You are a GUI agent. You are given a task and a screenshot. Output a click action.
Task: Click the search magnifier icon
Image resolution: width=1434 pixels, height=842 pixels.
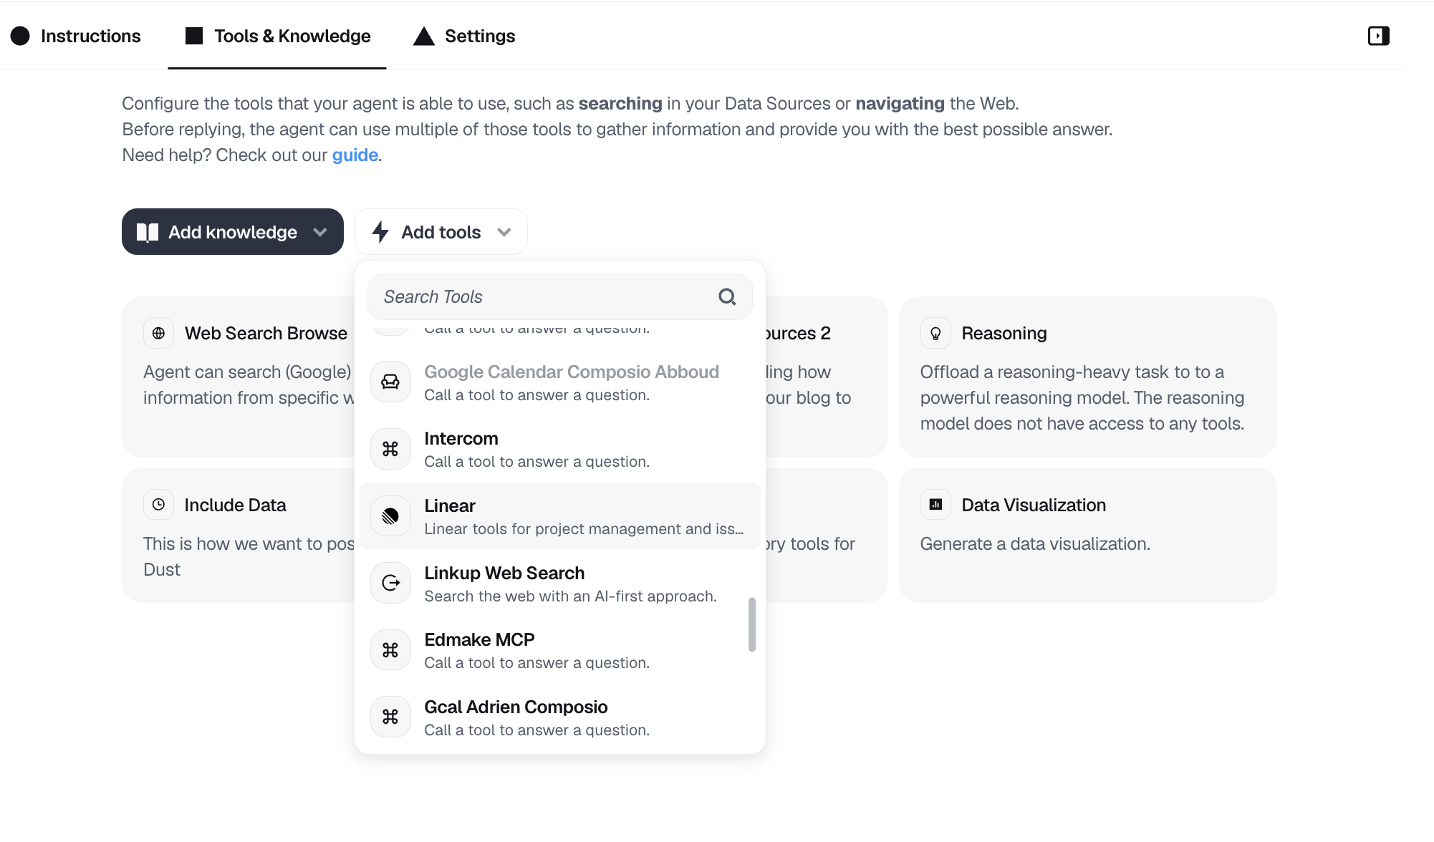[727, 296]
